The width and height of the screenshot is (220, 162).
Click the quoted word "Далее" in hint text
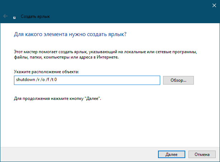coord(92,98)
